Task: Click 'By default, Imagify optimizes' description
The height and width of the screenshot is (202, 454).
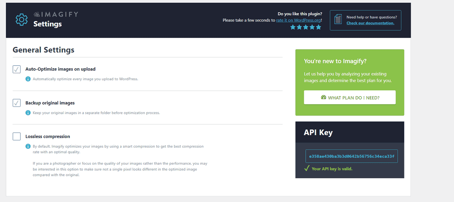Action: [118, 149]
